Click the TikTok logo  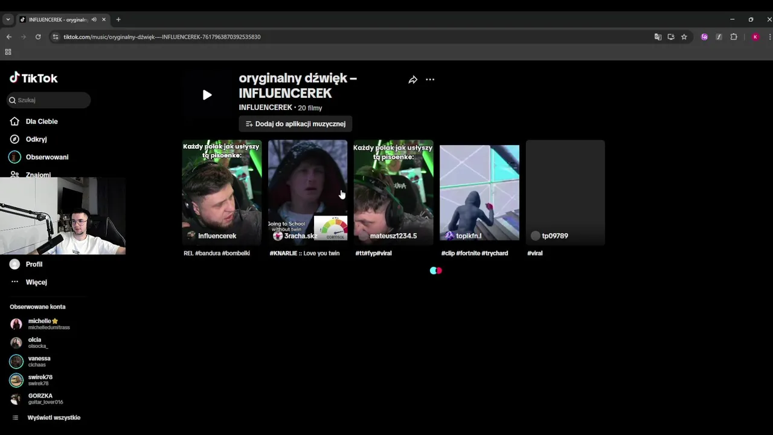tap(34, 78)
